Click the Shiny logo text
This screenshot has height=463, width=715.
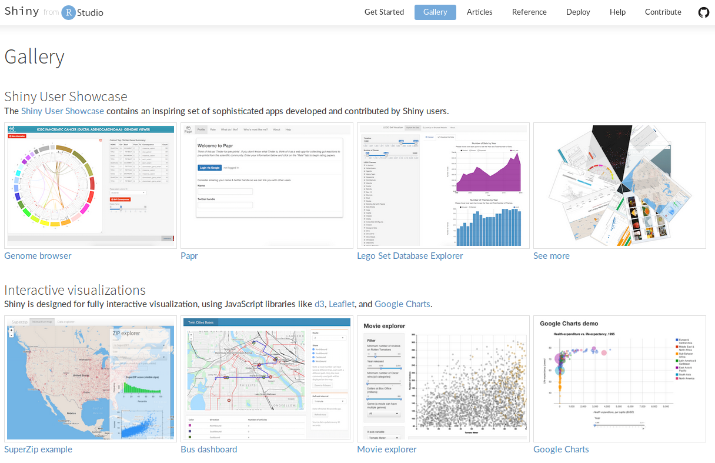(22, 12)
